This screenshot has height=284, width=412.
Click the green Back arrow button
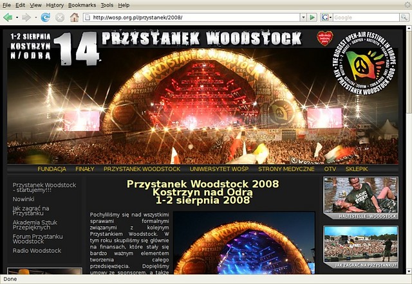8,17
